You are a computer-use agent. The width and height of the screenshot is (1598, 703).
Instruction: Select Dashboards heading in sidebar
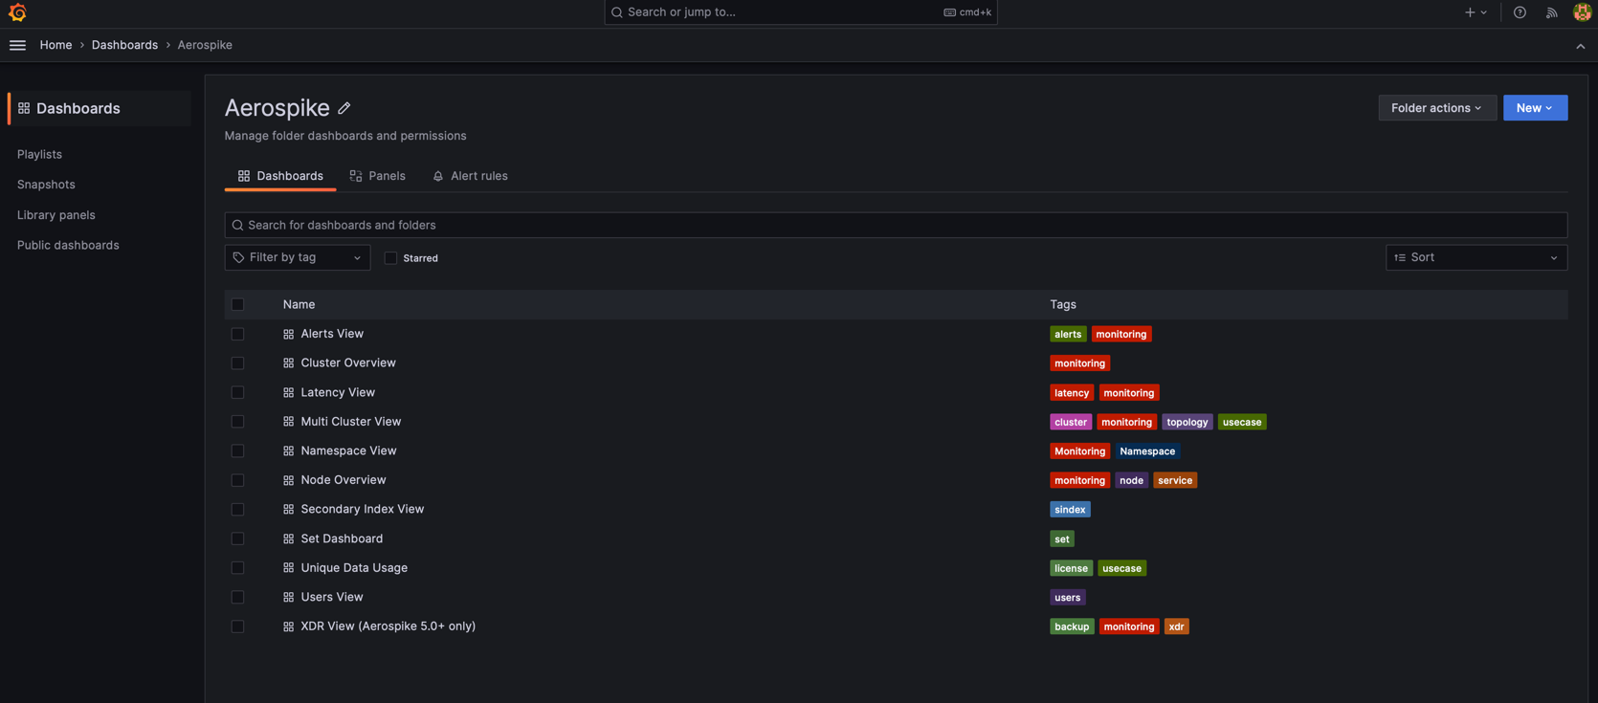[x=100, y=108]
